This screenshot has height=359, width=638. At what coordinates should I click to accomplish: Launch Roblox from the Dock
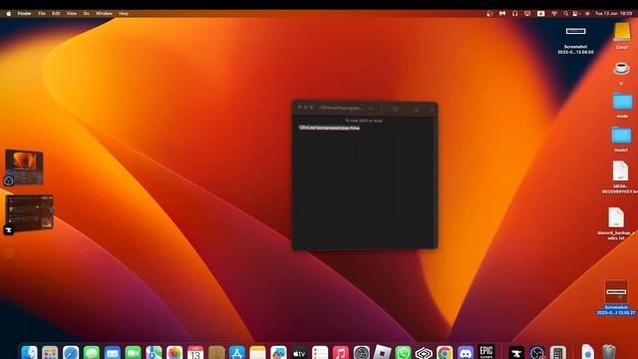click(382, 352)
